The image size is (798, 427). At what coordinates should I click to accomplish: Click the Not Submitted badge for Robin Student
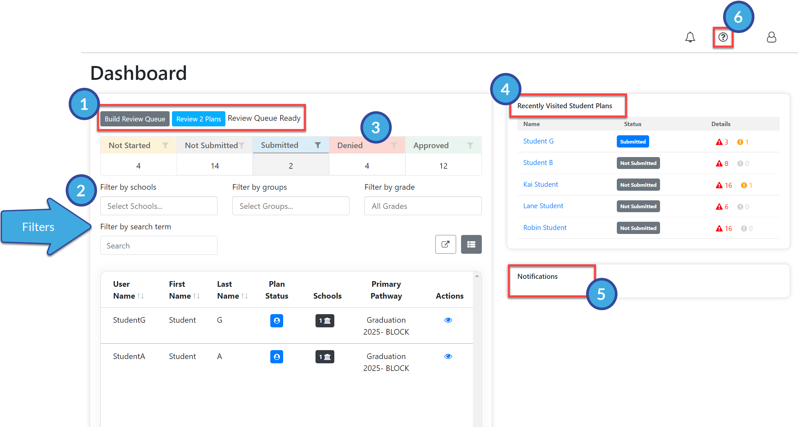click(638, 228)
